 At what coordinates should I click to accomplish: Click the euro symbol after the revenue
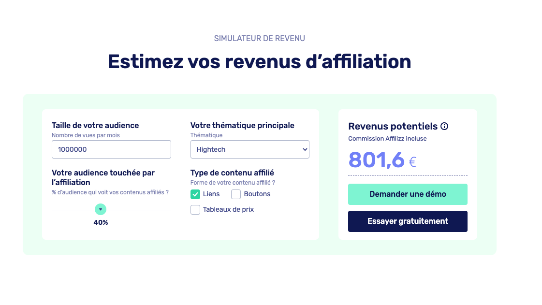click(x=412, y=162)
